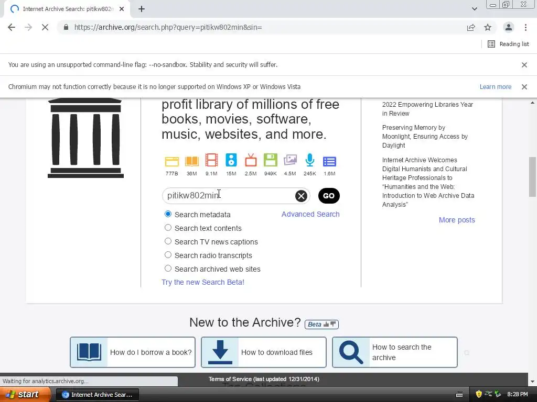Screen dimensions: 537x402
Task: Select Search metadata radio button
Action: point(168,214)
